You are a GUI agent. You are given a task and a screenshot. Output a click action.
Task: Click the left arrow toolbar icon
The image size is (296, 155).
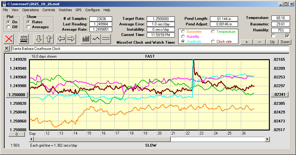[x=61, y=39]
